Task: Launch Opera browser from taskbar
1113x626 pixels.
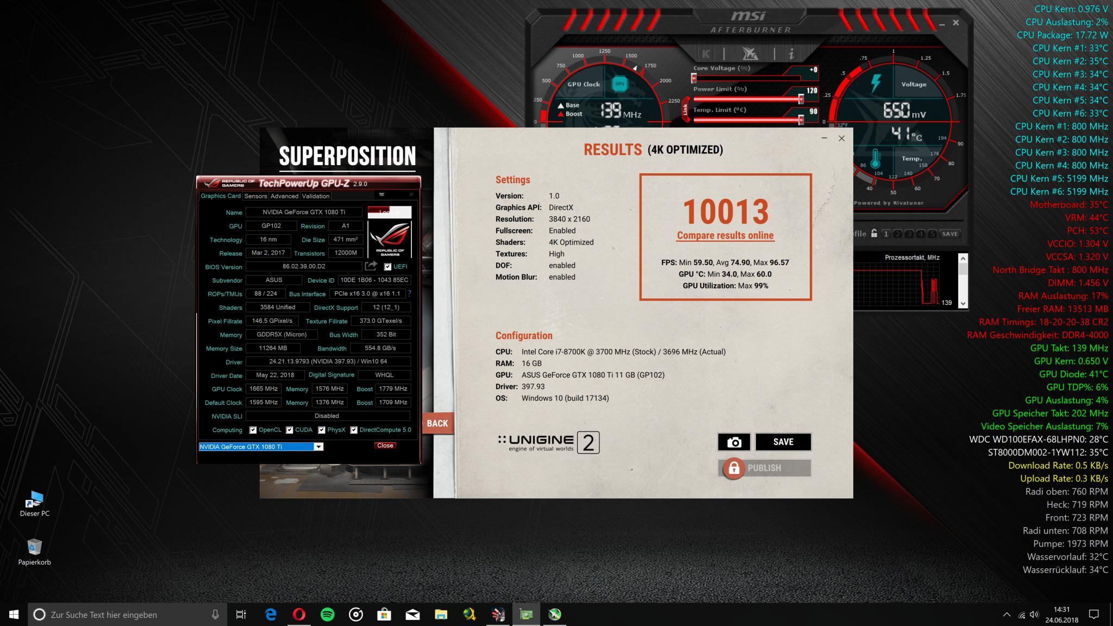Action: [299, 615]
